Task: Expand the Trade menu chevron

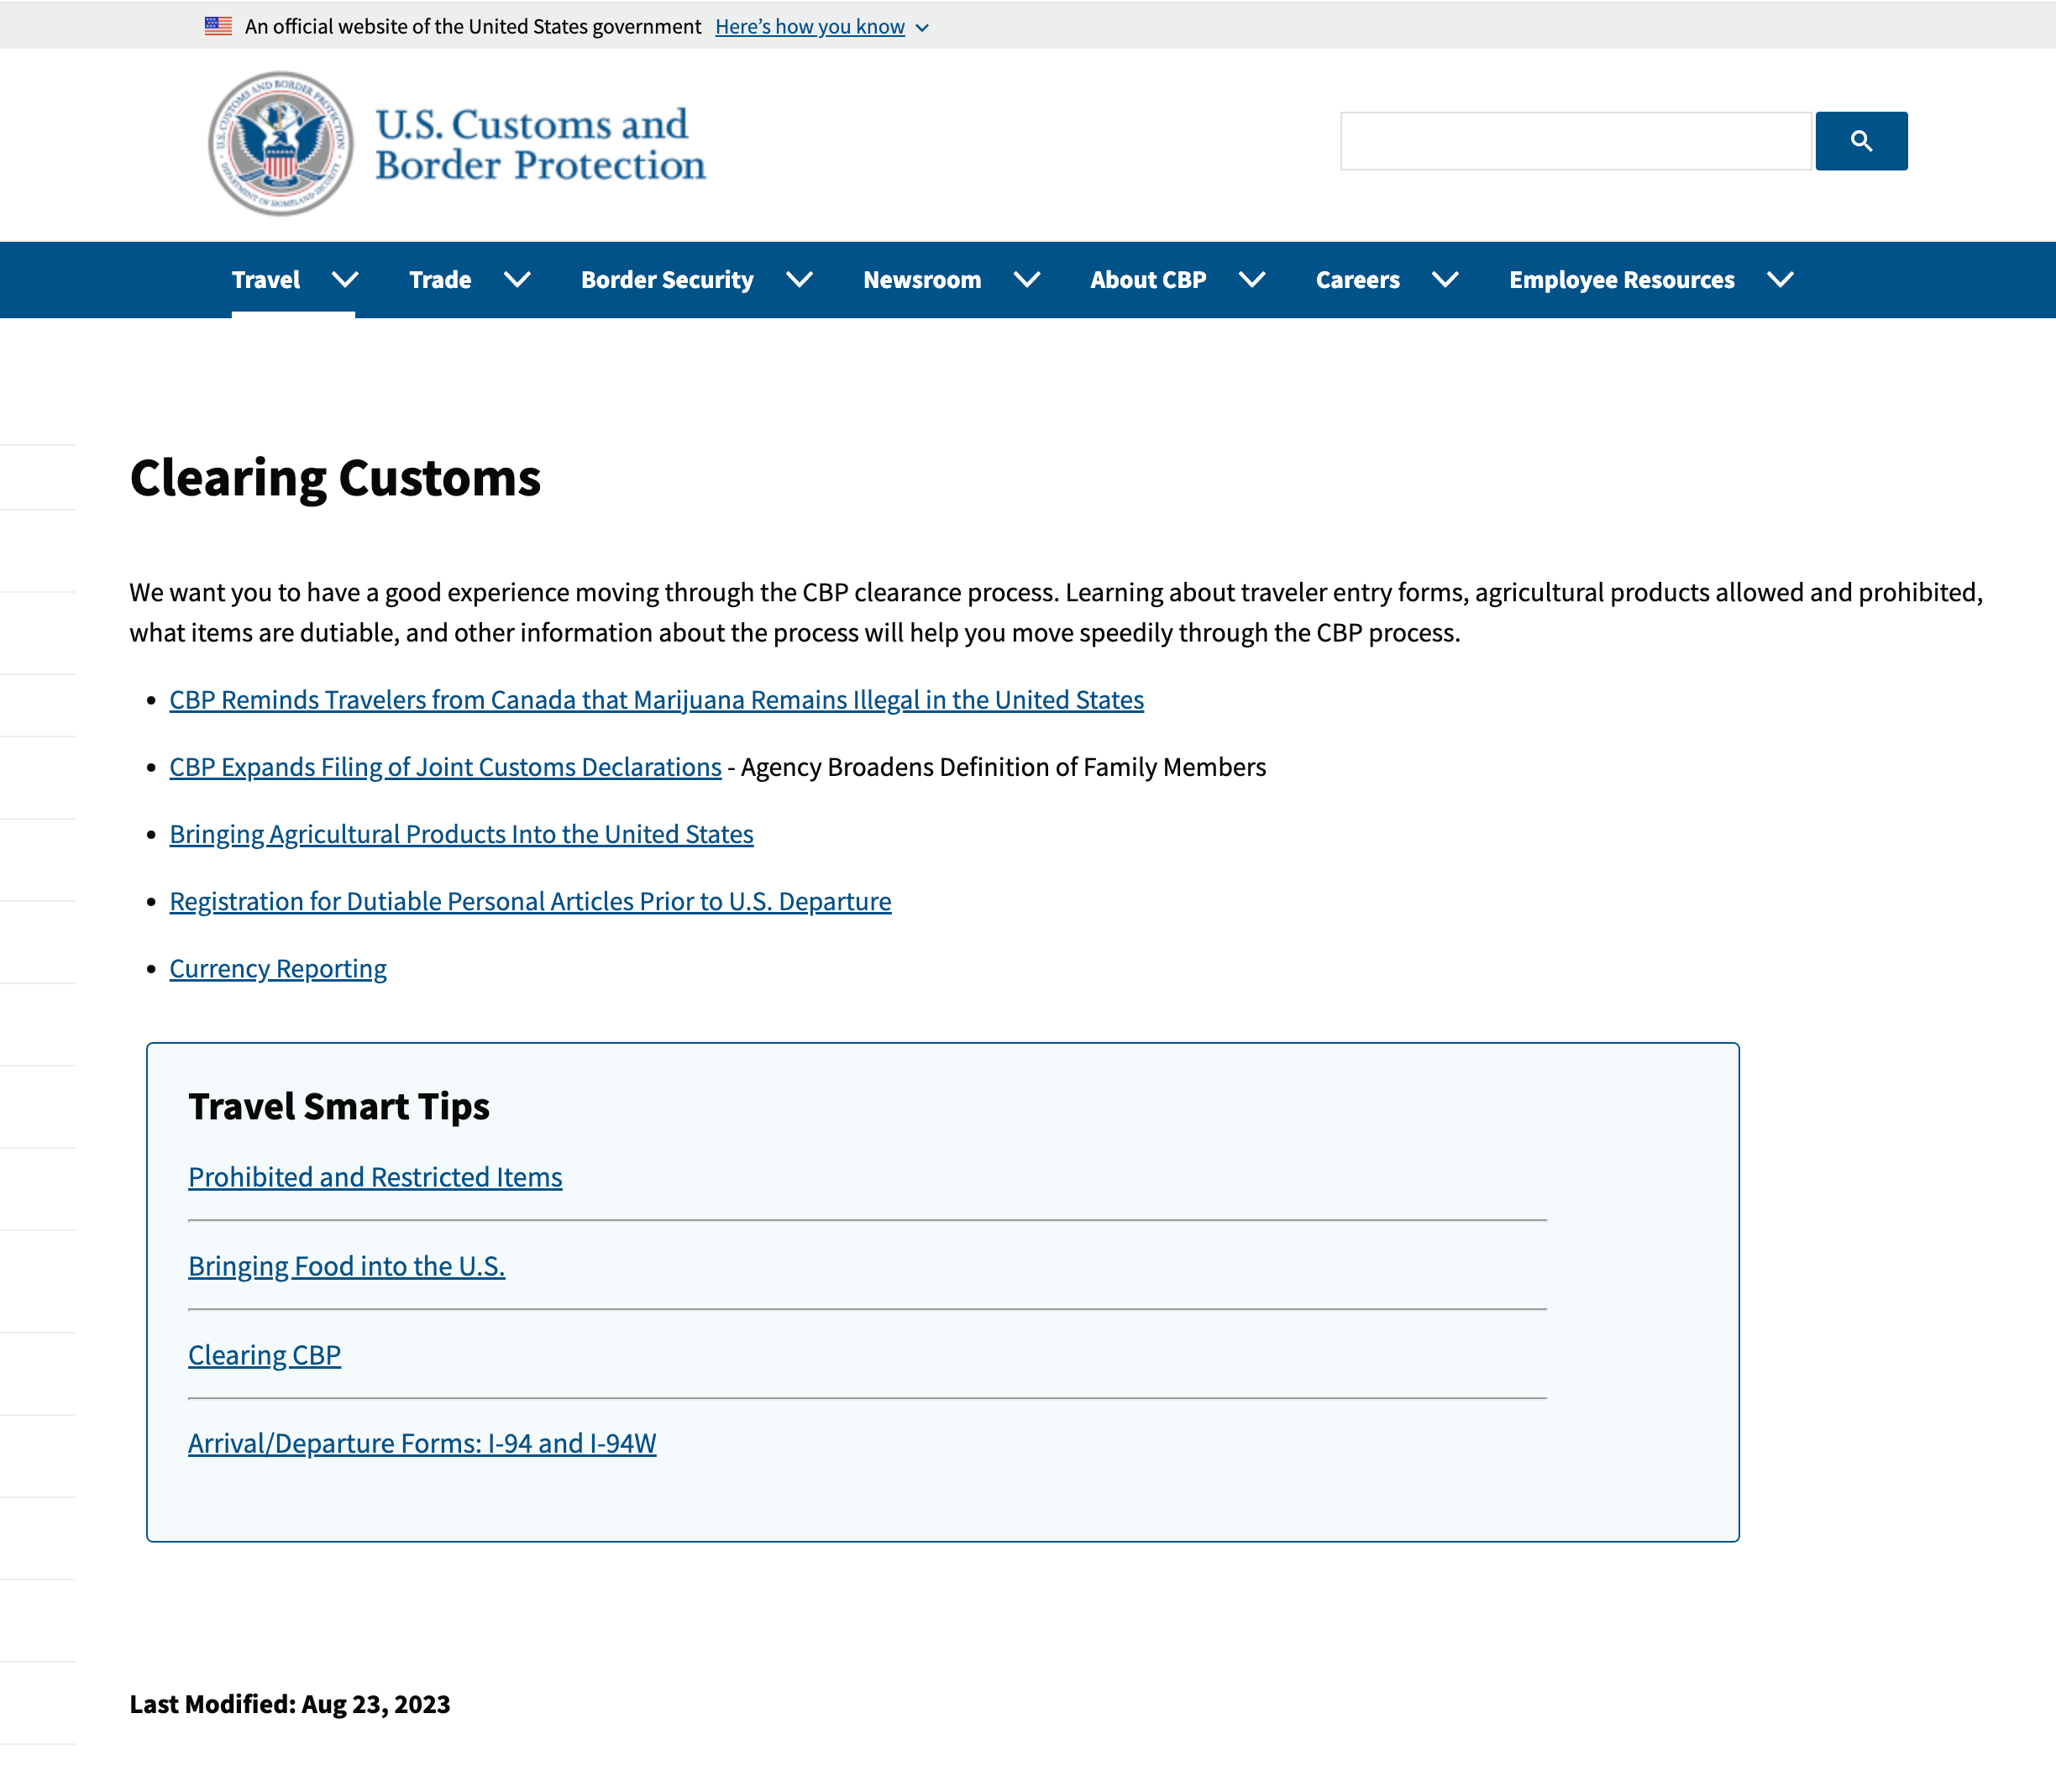Action: [517, 280]
